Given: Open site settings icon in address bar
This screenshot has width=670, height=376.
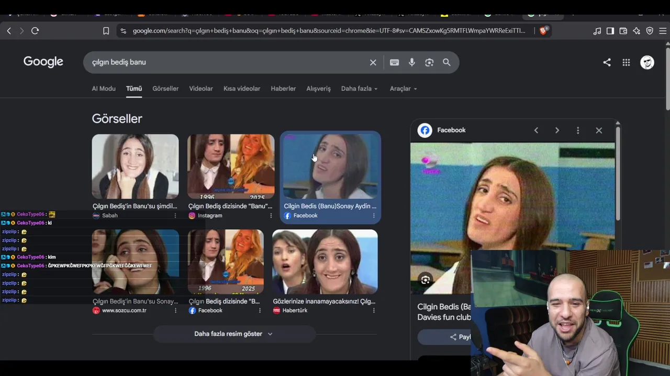Looking at the screenshot, I should click(x=123, y=31).
